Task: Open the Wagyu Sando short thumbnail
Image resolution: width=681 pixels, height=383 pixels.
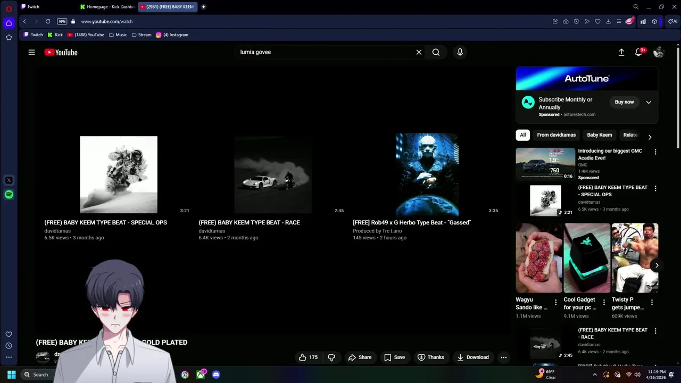Action: (538, 258)
